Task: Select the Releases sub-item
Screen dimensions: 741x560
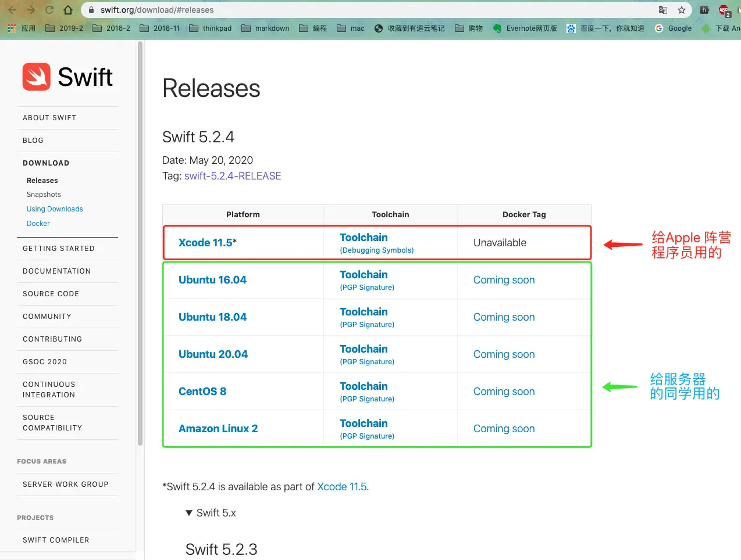Action: [42, 181]
